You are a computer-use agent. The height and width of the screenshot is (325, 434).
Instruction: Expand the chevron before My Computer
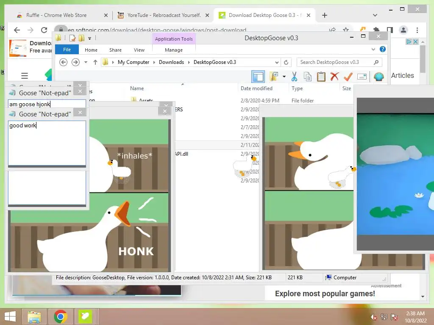tap(113, 62)
